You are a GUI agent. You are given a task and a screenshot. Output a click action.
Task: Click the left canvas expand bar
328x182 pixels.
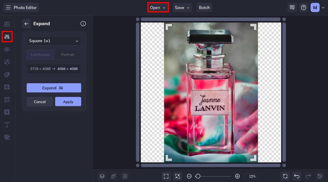tap(138, 92)
